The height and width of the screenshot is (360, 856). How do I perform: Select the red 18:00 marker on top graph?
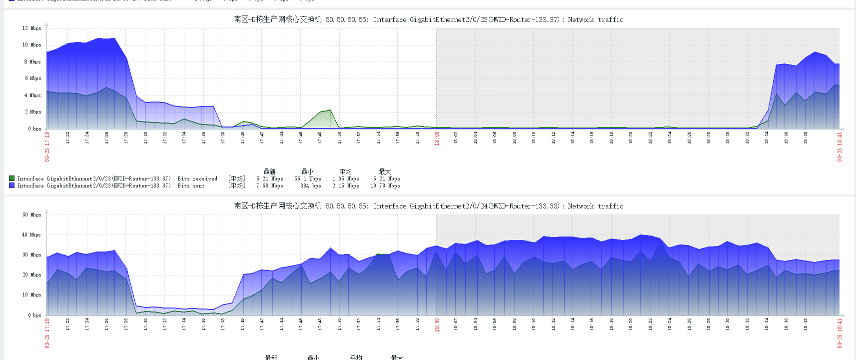point(437,137)
